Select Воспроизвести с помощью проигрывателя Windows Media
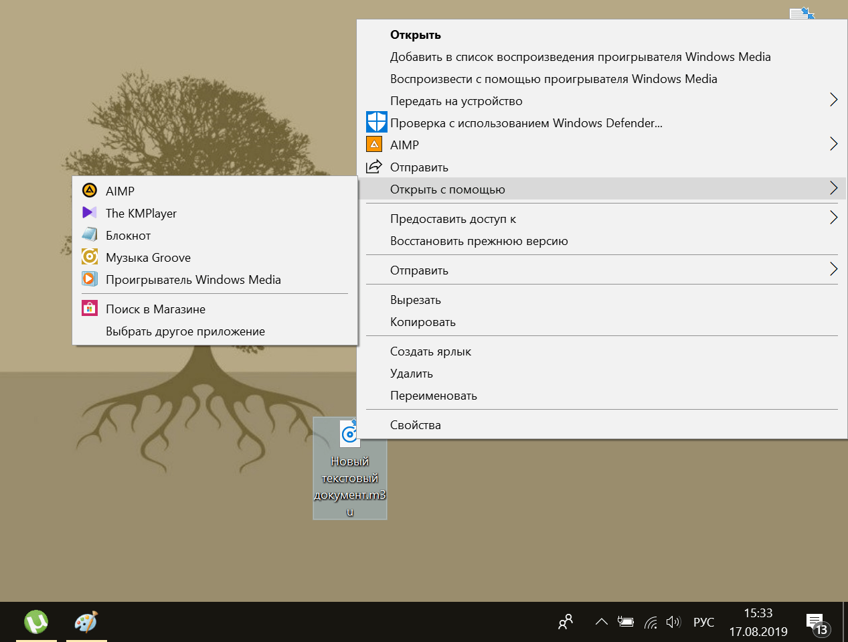 (x=554, y=79)
